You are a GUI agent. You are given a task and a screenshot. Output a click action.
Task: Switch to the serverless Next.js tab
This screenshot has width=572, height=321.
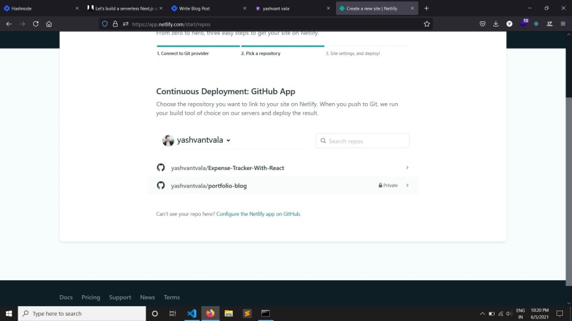point(124,8)
